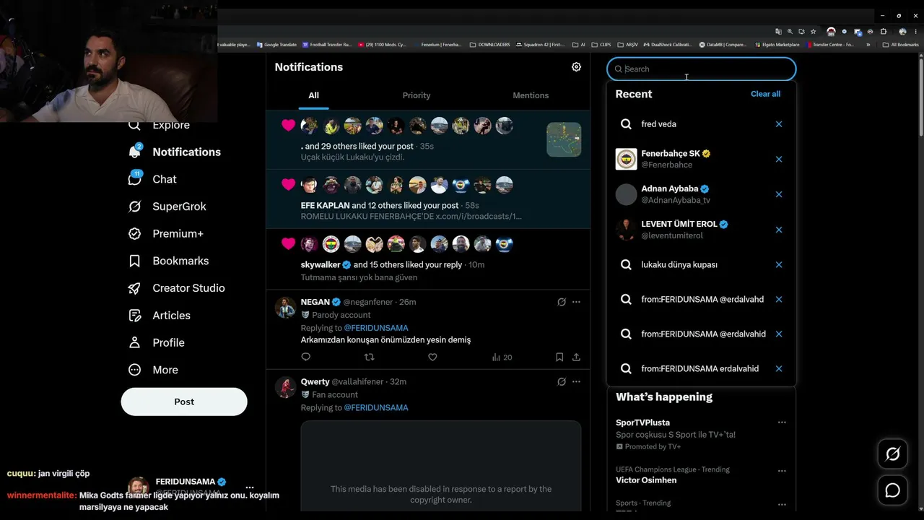
Task: Click Chrome's zoom magnifier icon
Action: (x=790, y=32)
